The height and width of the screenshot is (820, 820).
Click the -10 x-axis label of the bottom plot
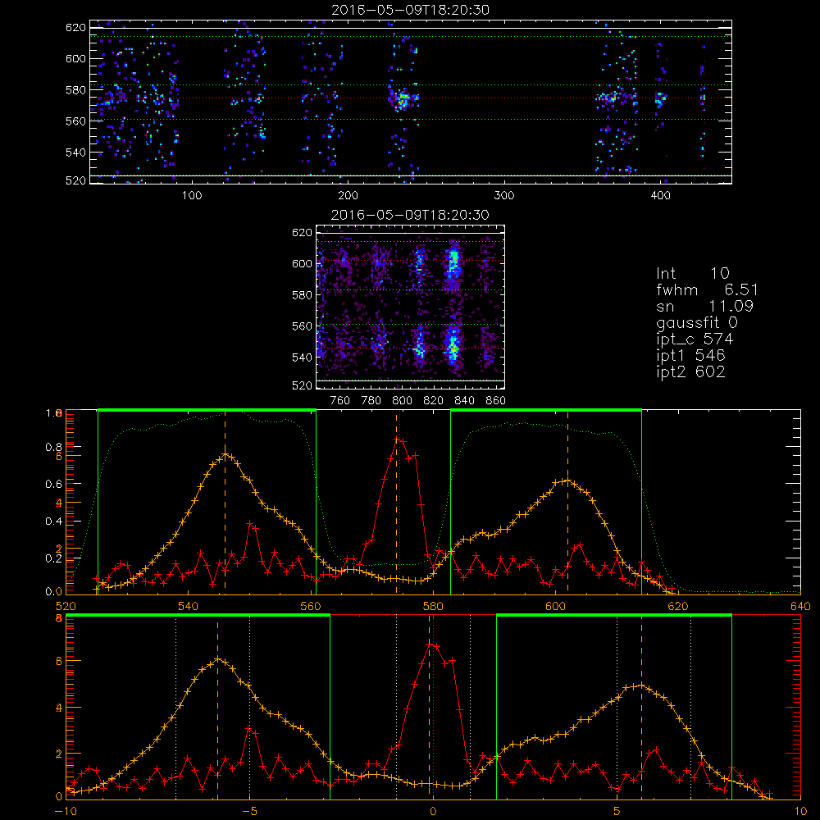tap(66, 812)
